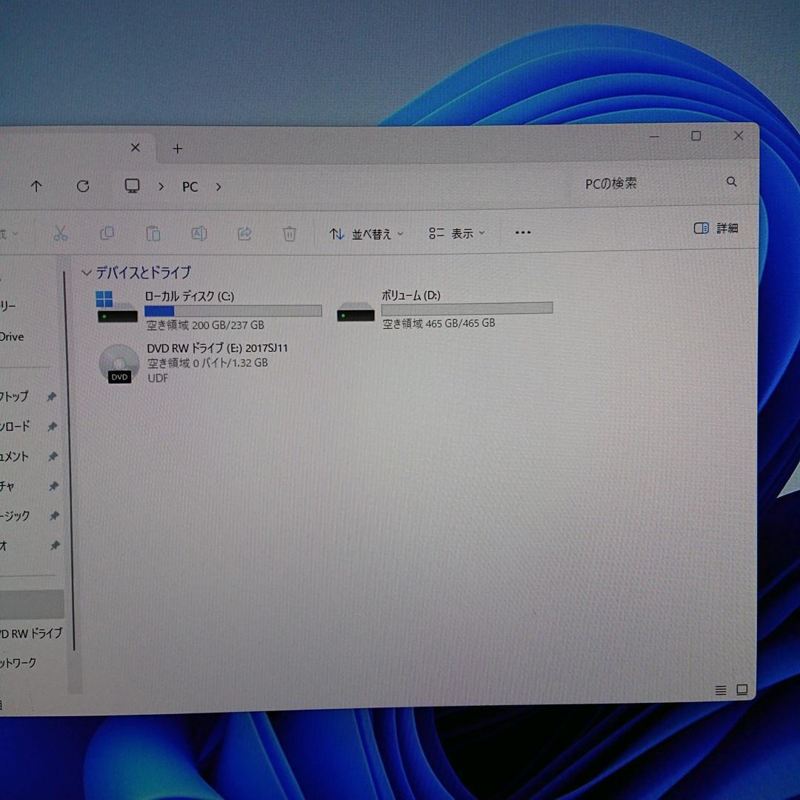This screenshot has height=800, width=800.
Task: Toggle the compact view icon at bottom right
Action: pos(742,690)
